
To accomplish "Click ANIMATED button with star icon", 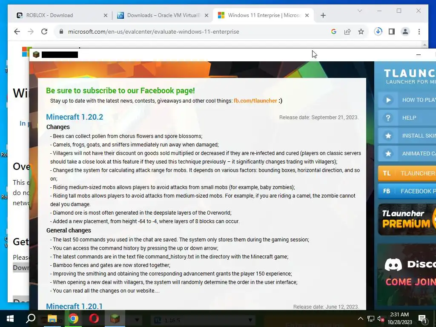I will (x=407, y=153).
